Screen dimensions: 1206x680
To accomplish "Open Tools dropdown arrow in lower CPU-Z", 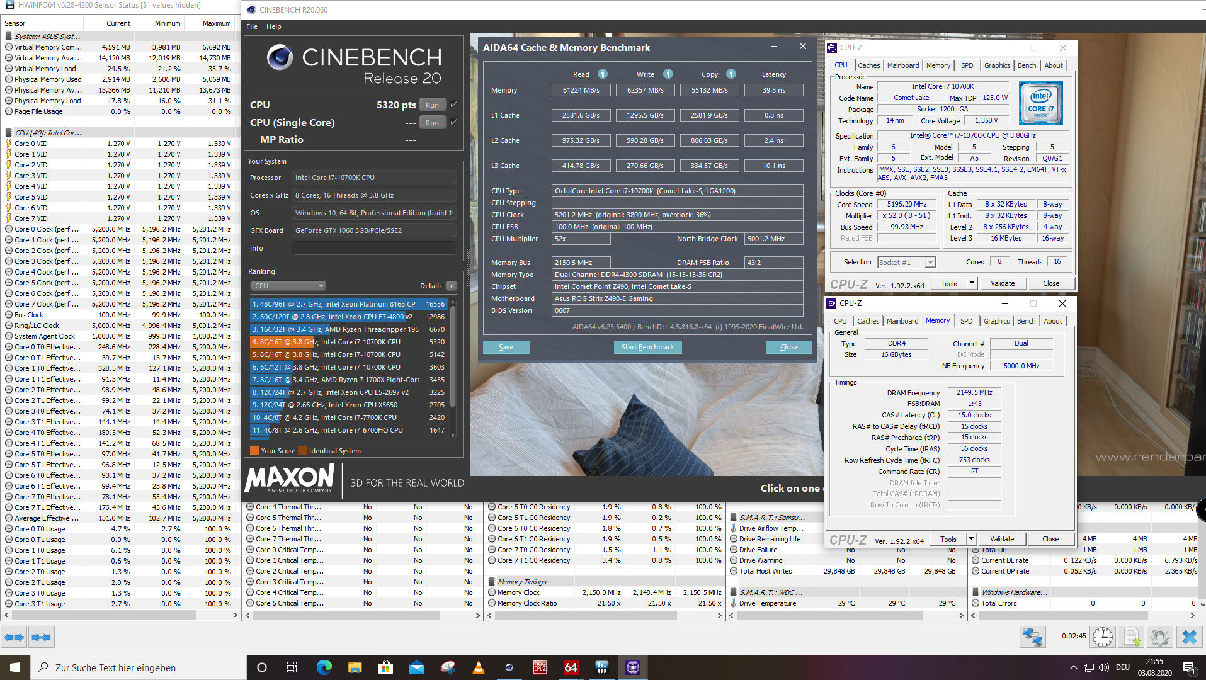I will point(971,539).
